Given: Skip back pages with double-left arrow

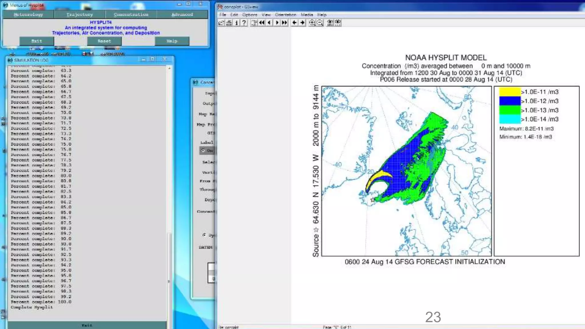Looking at the screenshot, I should click(x=262, y=23).
